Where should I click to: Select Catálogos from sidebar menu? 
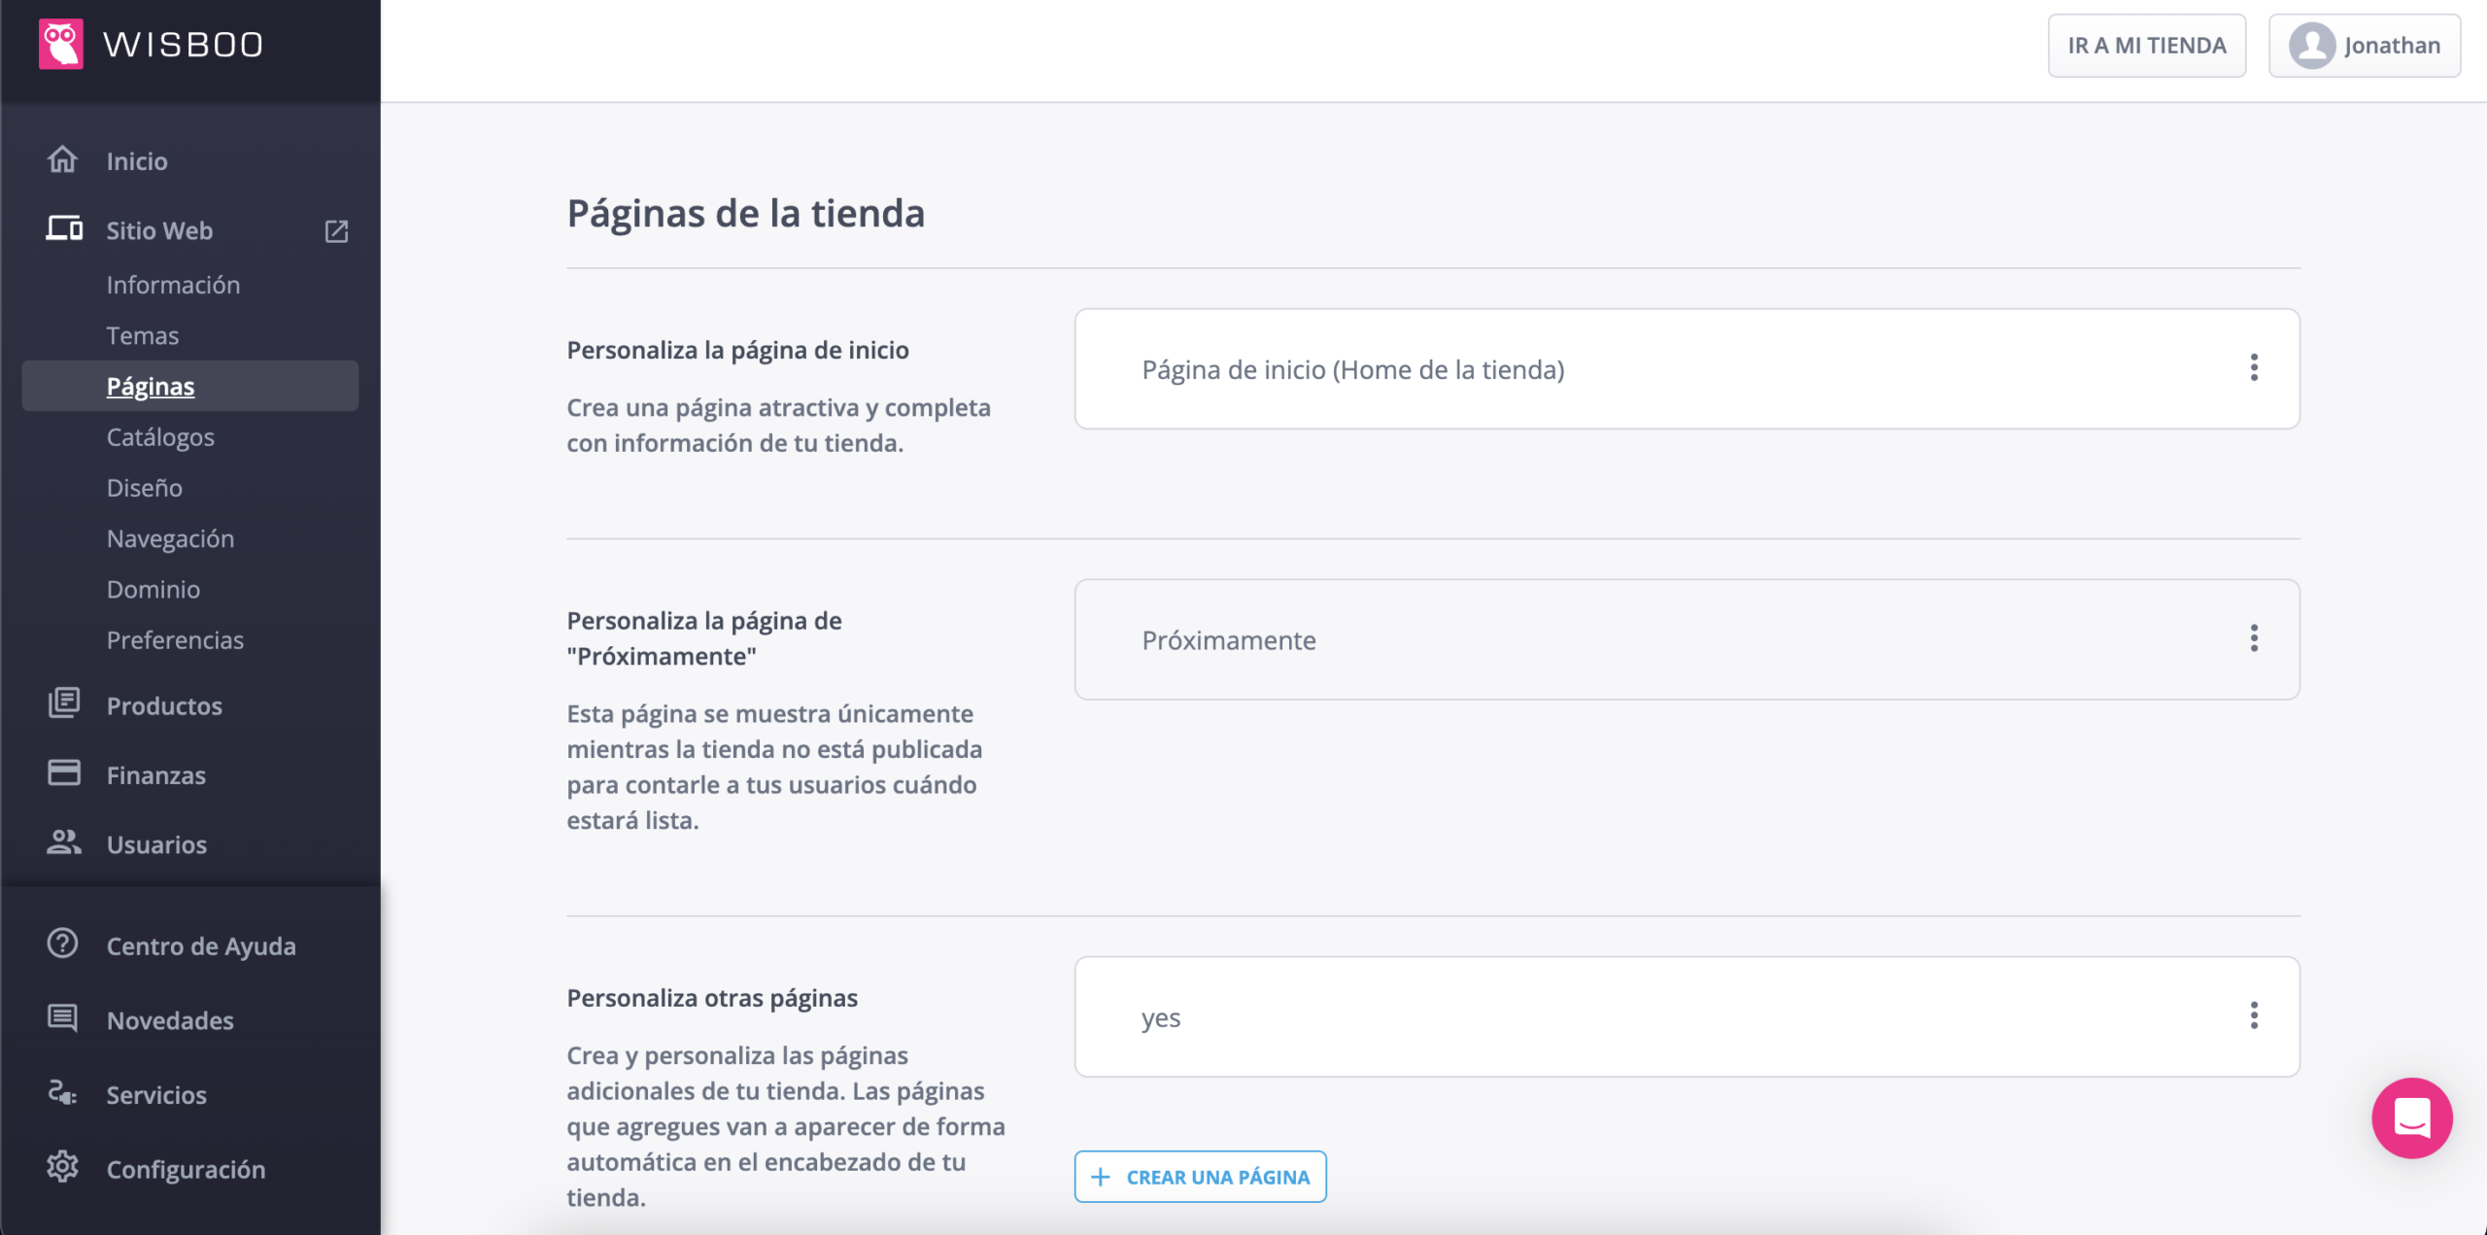tap(158, 436)
